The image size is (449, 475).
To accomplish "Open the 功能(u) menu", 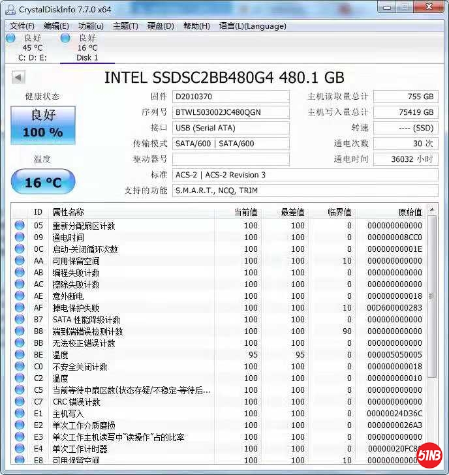I will pos(91,26).
